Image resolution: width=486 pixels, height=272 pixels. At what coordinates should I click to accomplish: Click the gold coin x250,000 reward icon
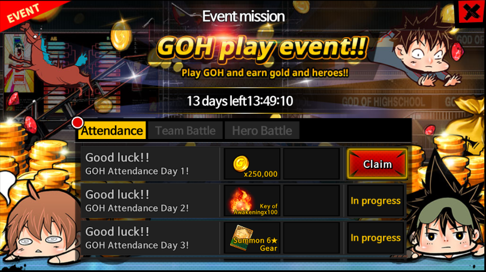(x=241, y=164)
